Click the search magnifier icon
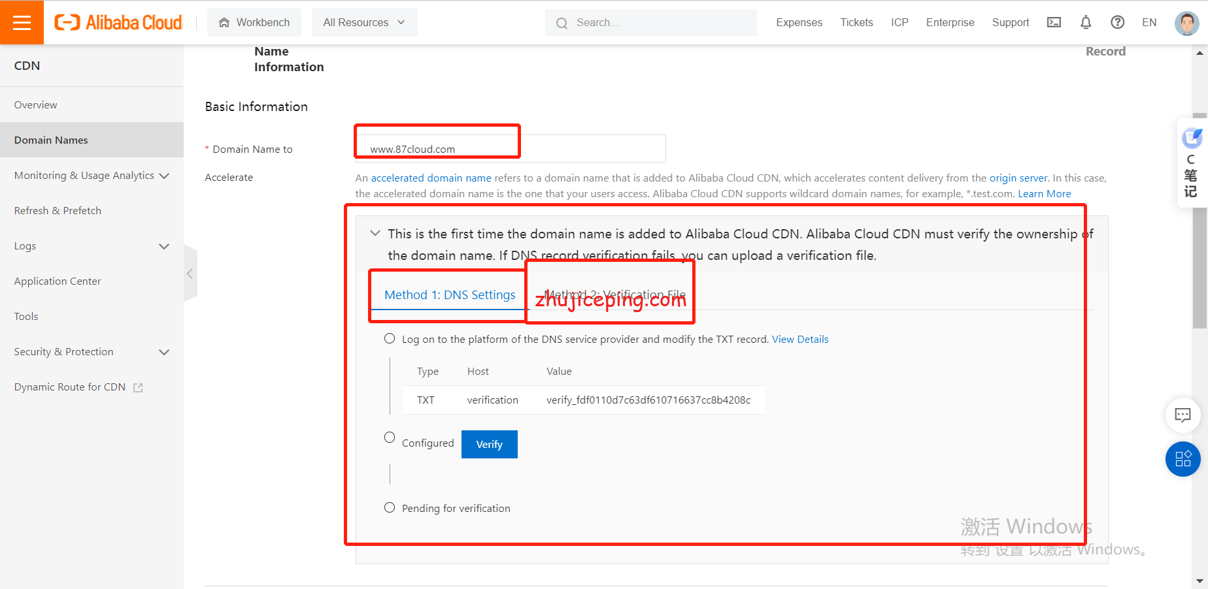The image size is (1208, 589). (x=562, y=23)
